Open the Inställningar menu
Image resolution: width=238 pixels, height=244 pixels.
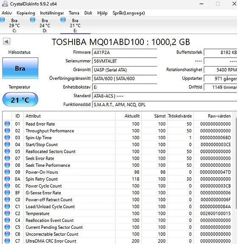click(x=52, y=13)
